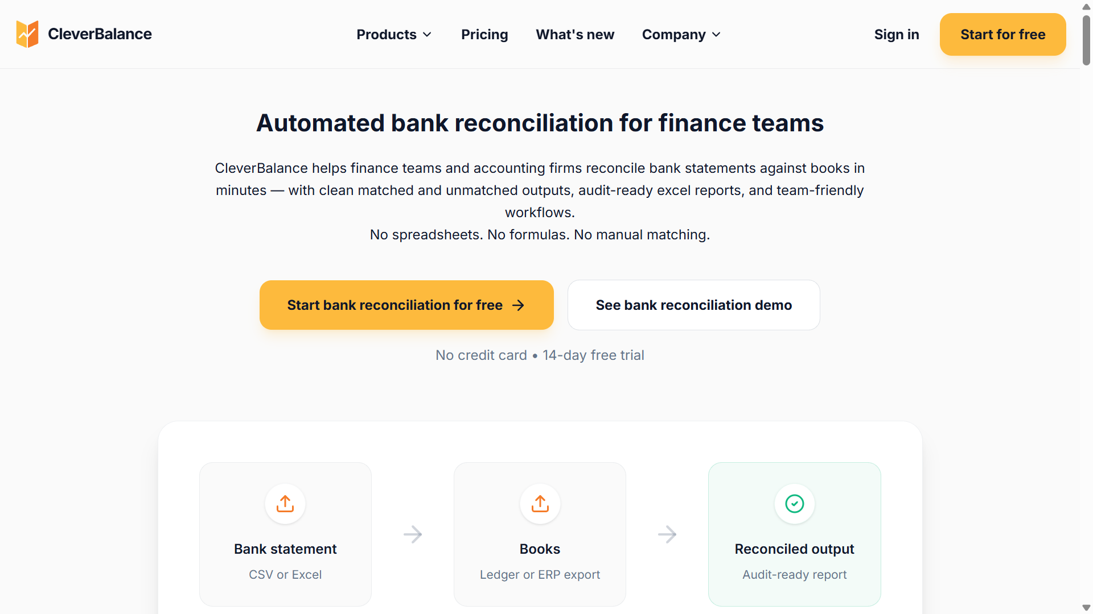Click the chevron next to Products

coord(428,34)
